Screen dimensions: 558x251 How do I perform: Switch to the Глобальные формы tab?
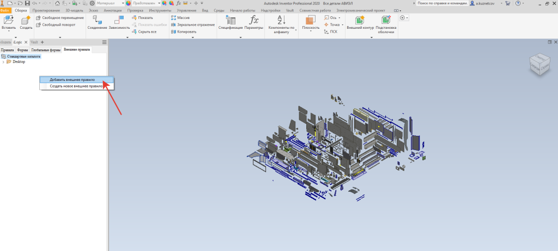pos(46,49)
